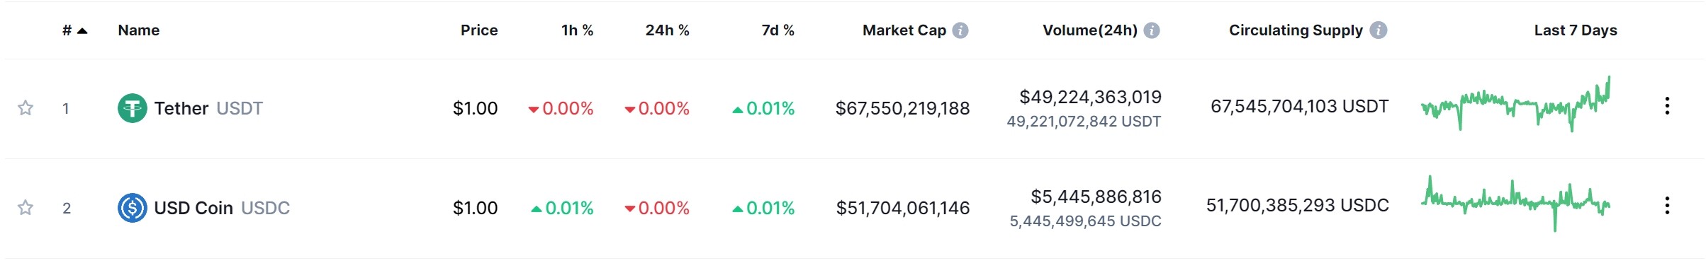Sort table by Name column
This screenshot has height=263, width=1706.
click(x=139, y=30)
